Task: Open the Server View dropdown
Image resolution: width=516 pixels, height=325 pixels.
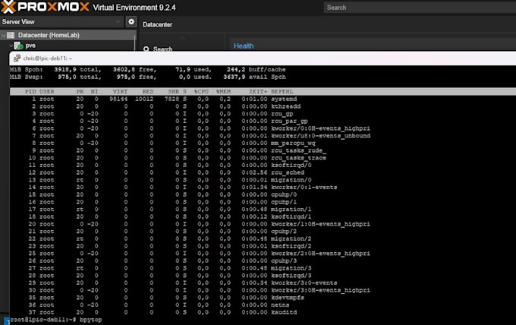Action: pos(61,22)
